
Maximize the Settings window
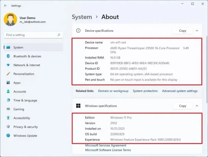point(192,4)
